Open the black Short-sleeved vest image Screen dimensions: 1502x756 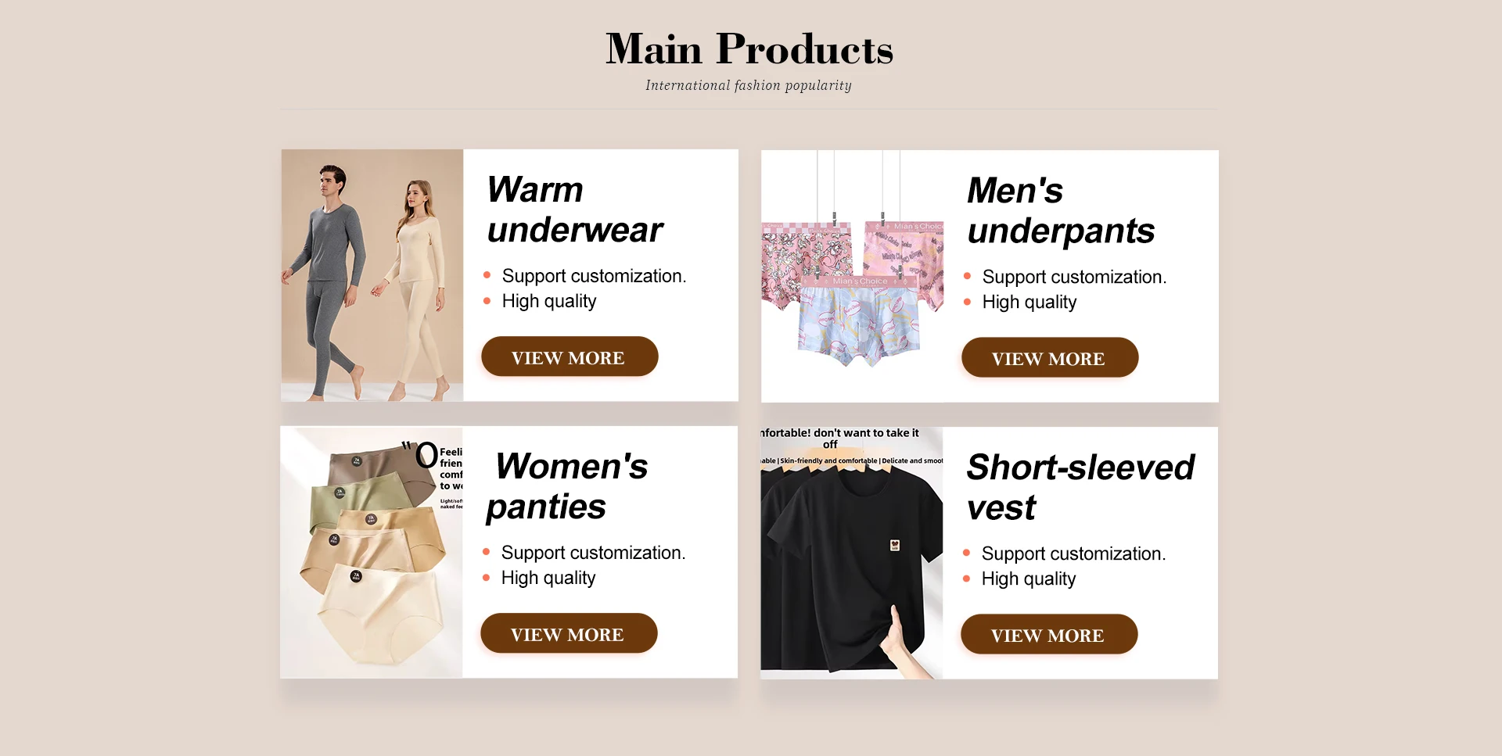pyautogui.click(x=852, y=553)
